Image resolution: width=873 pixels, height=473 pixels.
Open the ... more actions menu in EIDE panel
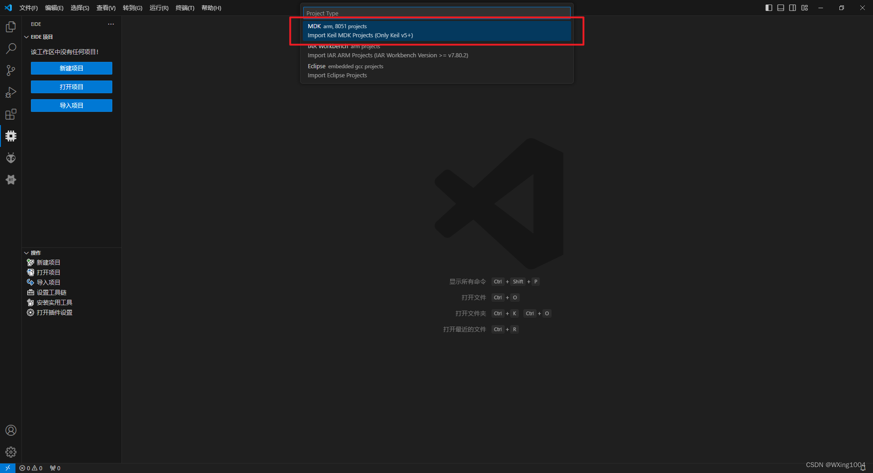tap(111, 24)
